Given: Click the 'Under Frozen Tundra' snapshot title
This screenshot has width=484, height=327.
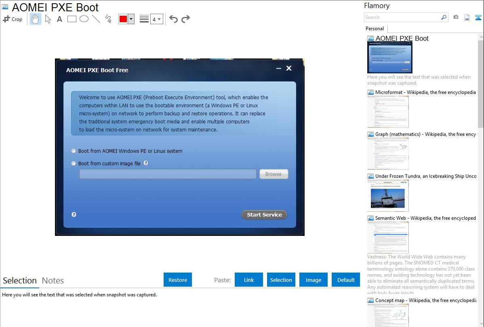Looking at the screenshot, I should (x=426, y=176).
